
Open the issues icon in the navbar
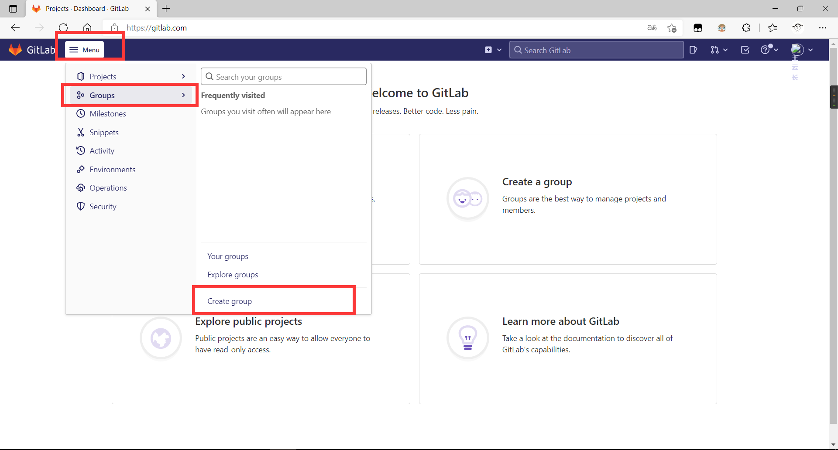(693, 50)
